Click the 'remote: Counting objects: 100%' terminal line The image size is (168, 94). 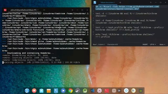[30, 58]
